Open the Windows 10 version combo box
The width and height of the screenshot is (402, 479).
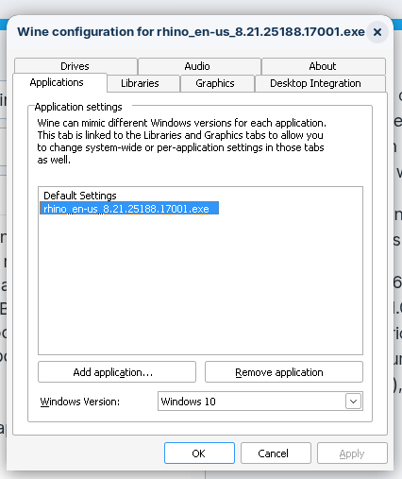point(260,402)
